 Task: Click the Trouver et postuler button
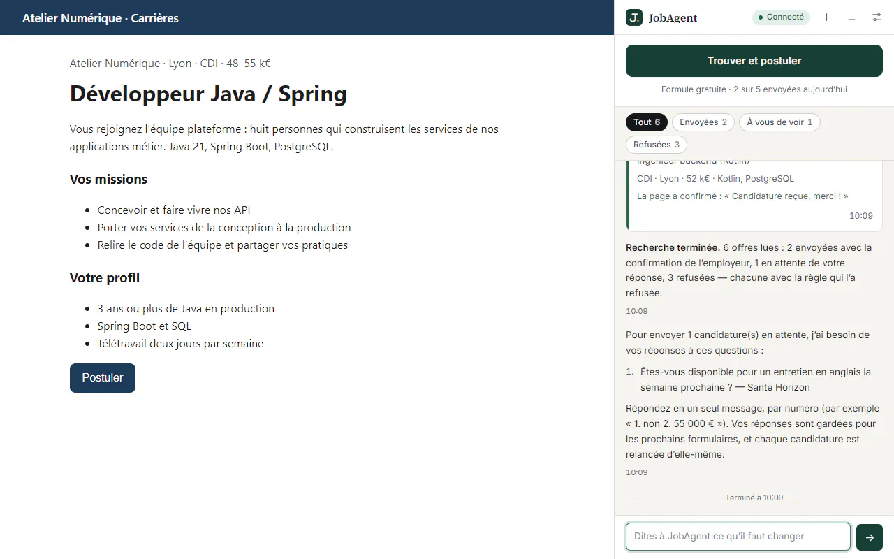754,61
